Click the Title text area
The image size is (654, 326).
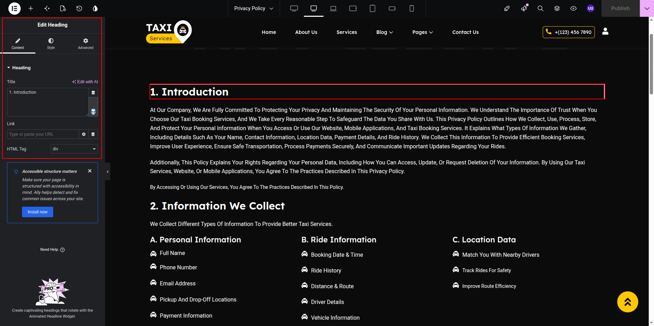(x=48, y=102)
